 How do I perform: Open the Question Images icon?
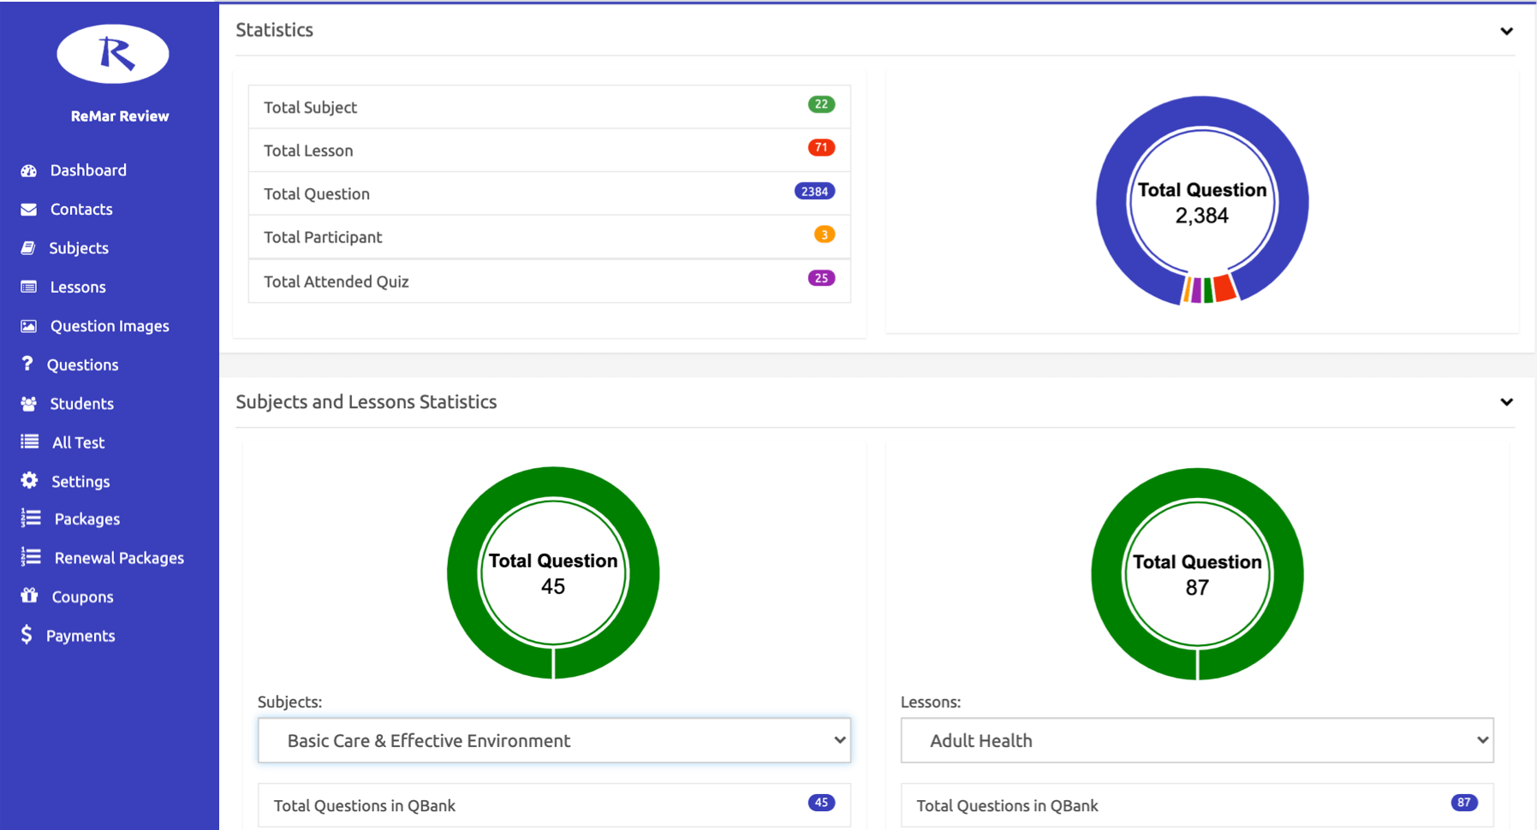[x=28, y=325]
